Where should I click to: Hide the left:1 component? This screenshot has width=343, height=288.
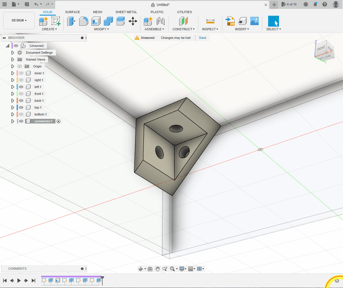pyautogui.click(x=21, y=87)
